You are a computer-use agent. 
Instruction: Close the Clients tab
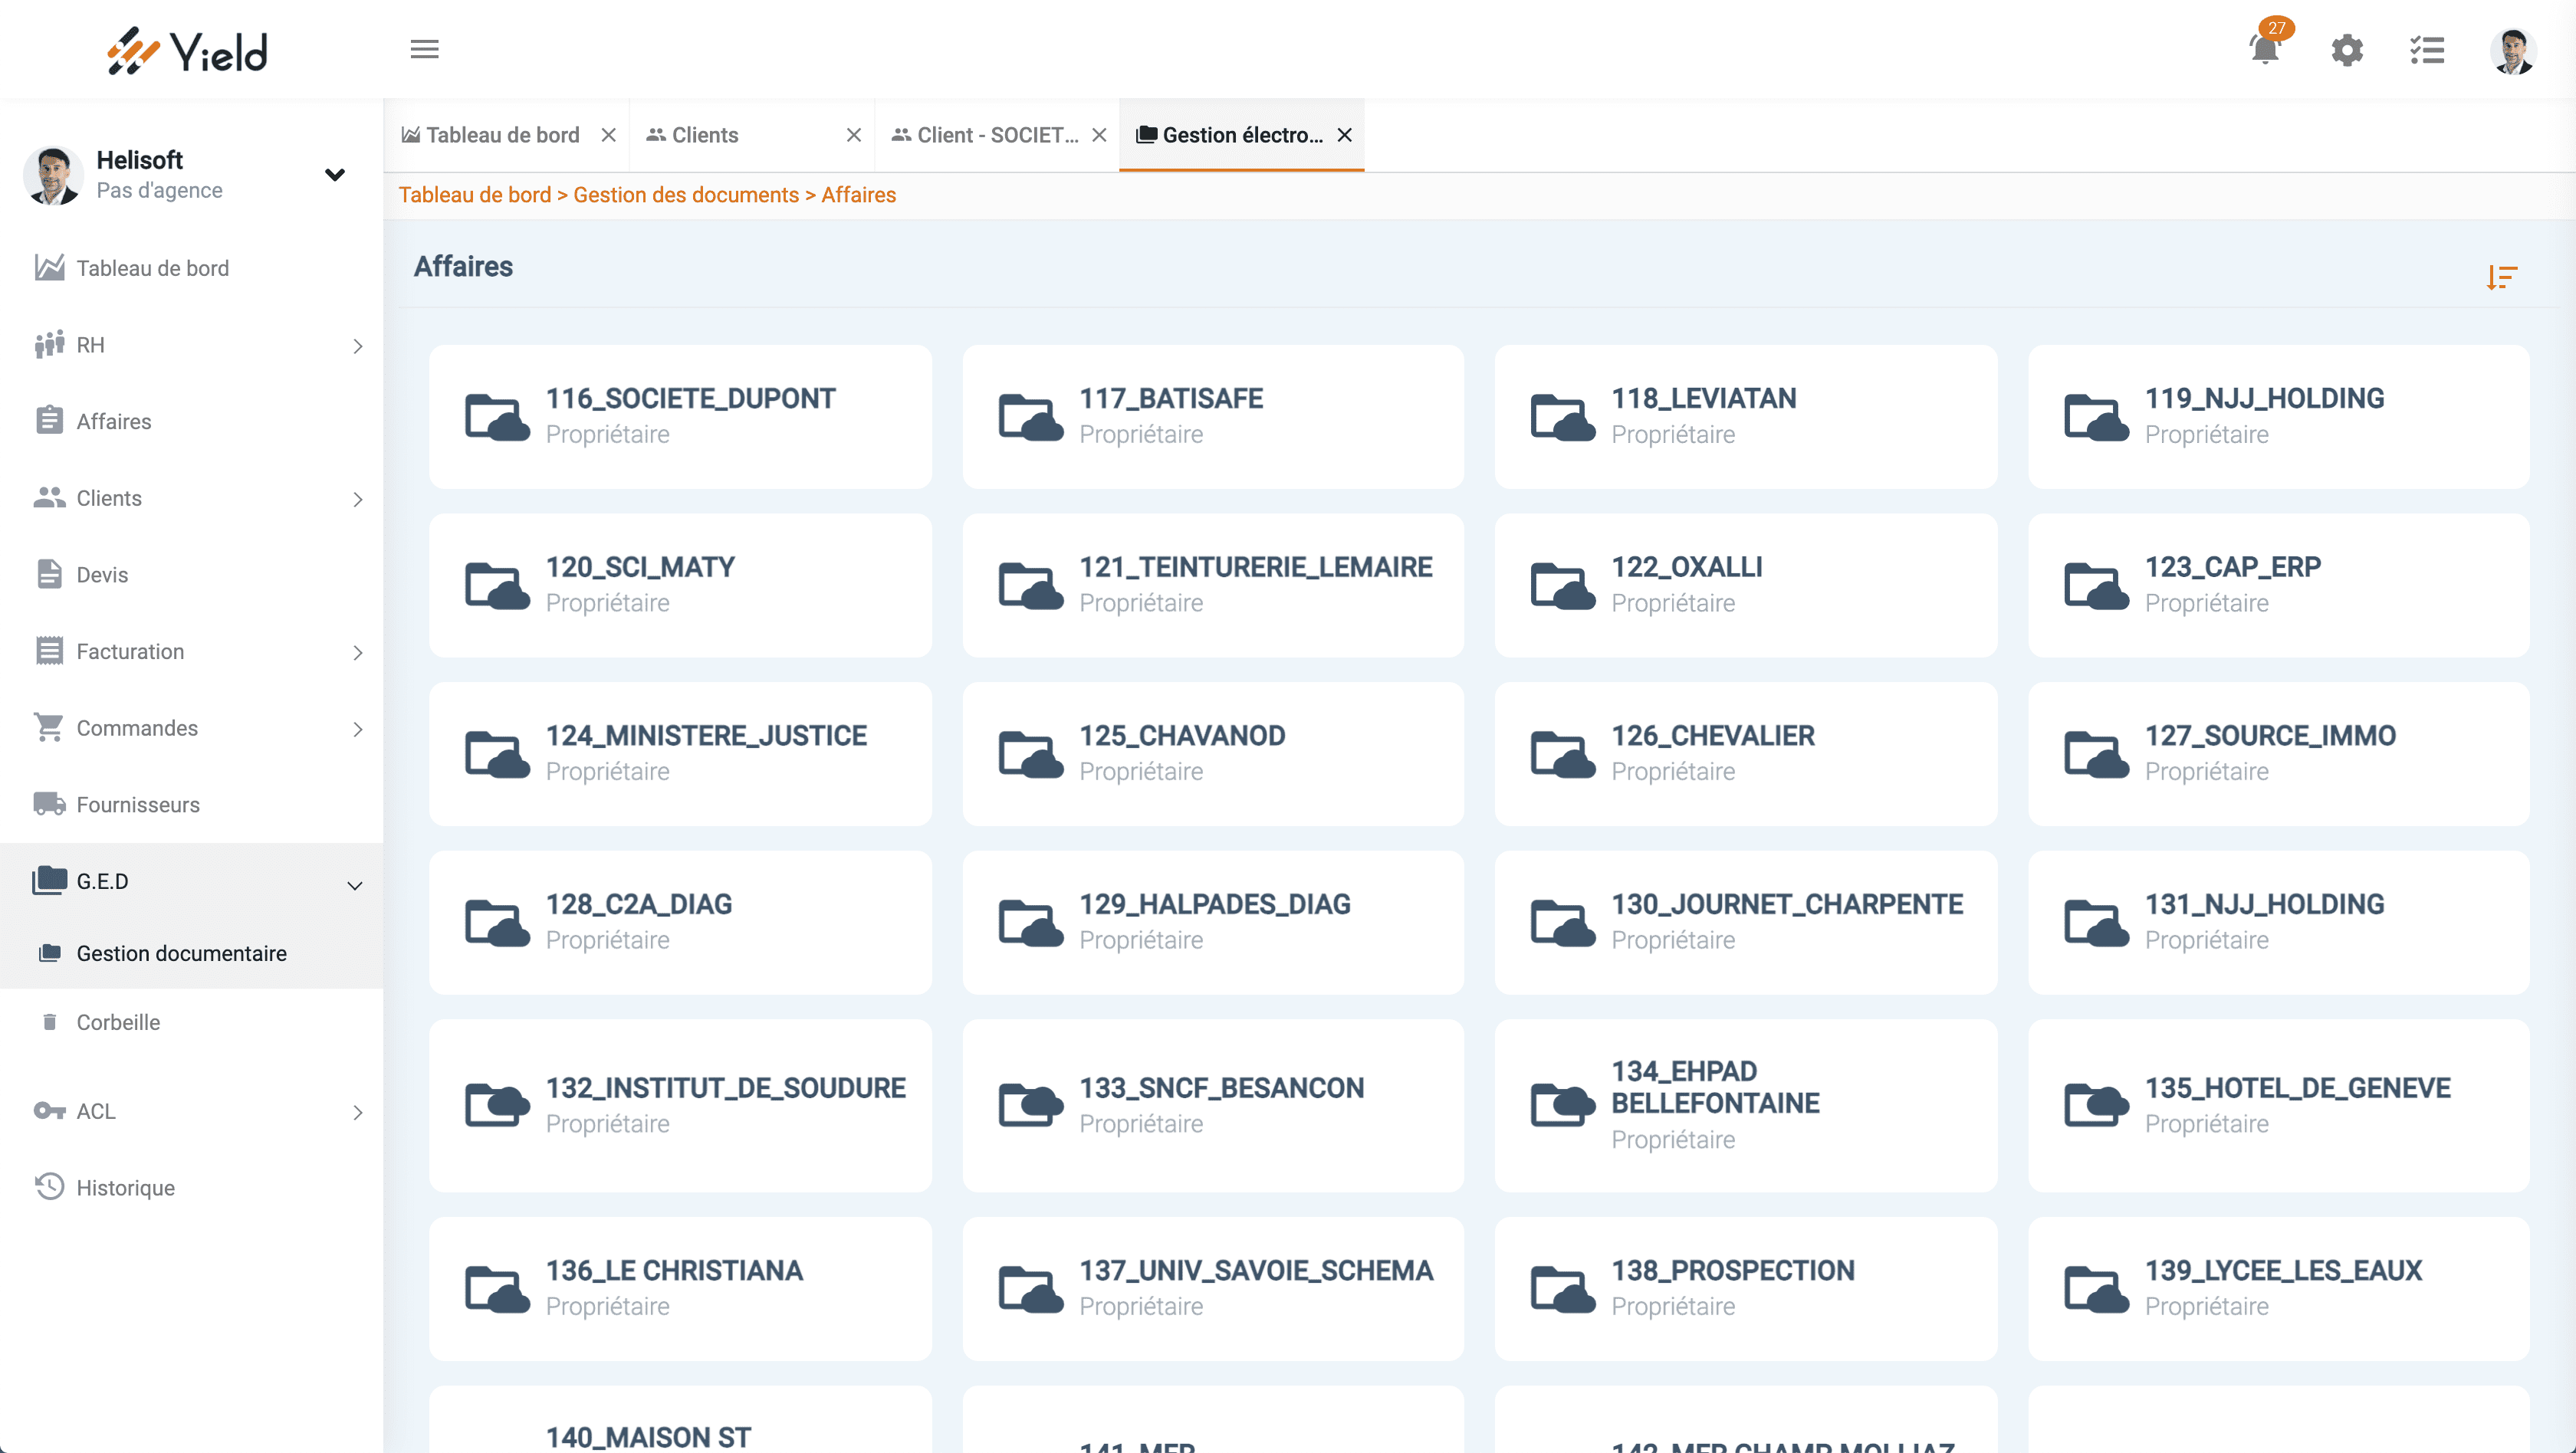(854, 135)
